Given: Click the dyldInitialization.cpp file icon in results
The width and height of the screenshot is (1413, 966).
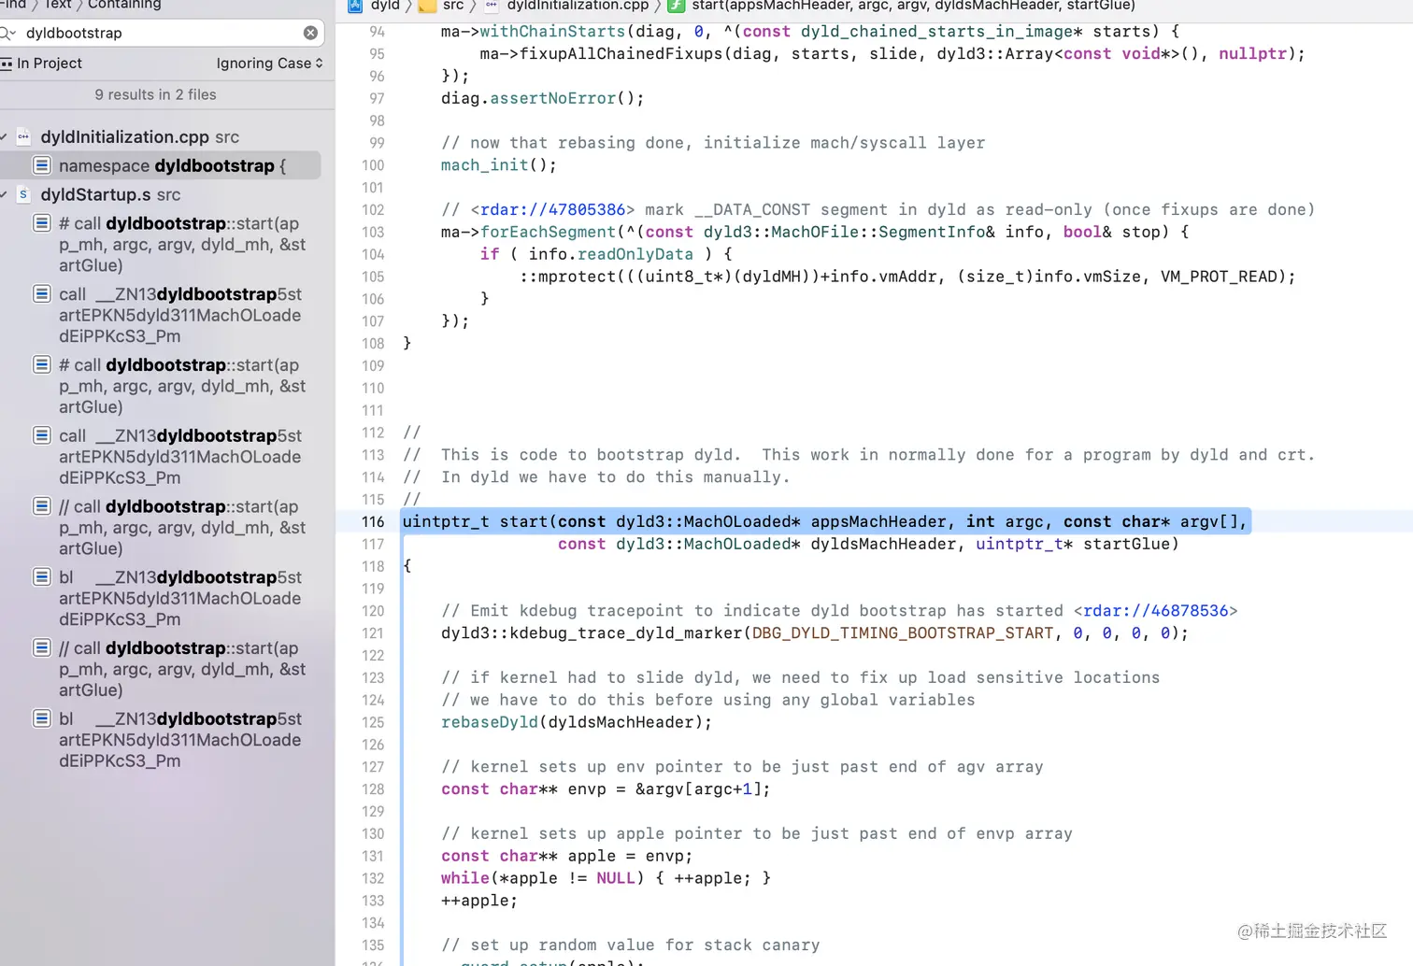Looking at the screenshot, I should (x=23, y=137).
